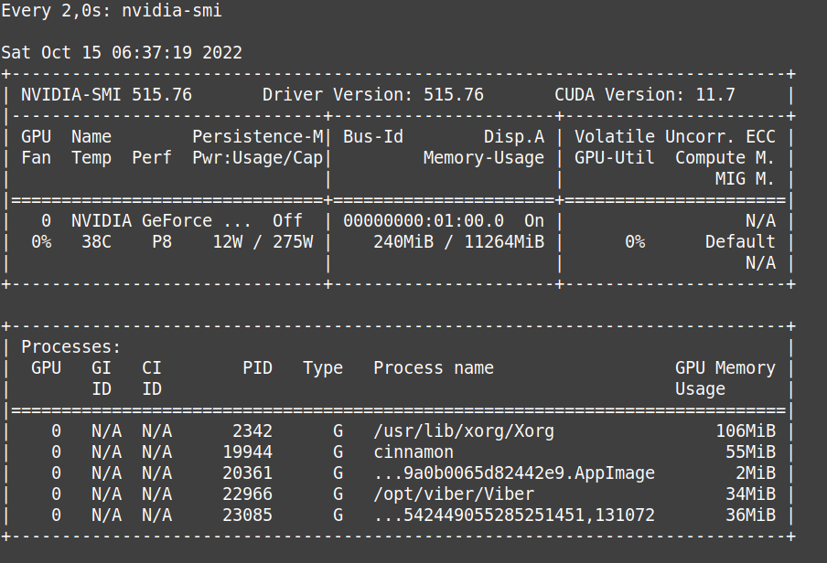The height and width of the screenshot is (563, 827).
Task: Click the 'Disp.A' column header
Action: 514,137
